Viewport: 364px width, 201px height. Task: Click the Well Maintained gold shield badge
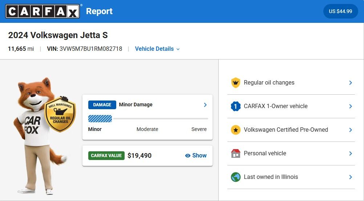[x=60, y=114]
